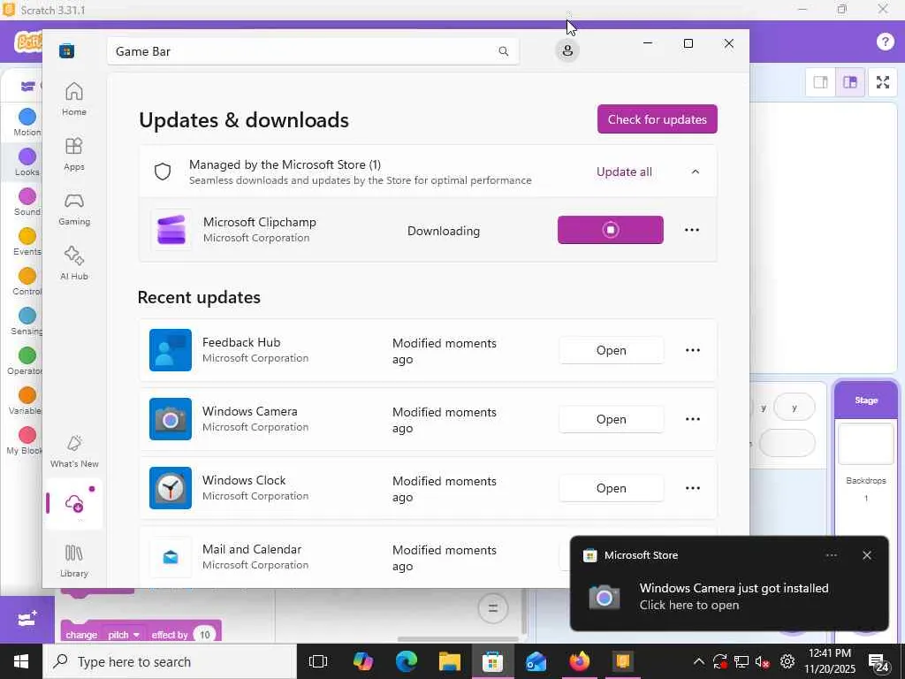Select Sensing category in Scratch
The height and width of the screenshot is (679, 905).
(27, 321)
